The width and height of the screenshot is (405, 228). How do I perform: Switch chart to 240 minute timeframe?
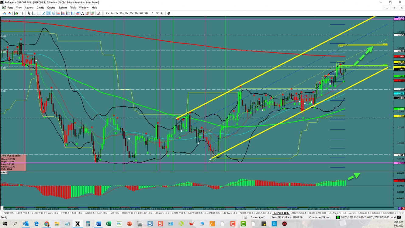(141, 13)
